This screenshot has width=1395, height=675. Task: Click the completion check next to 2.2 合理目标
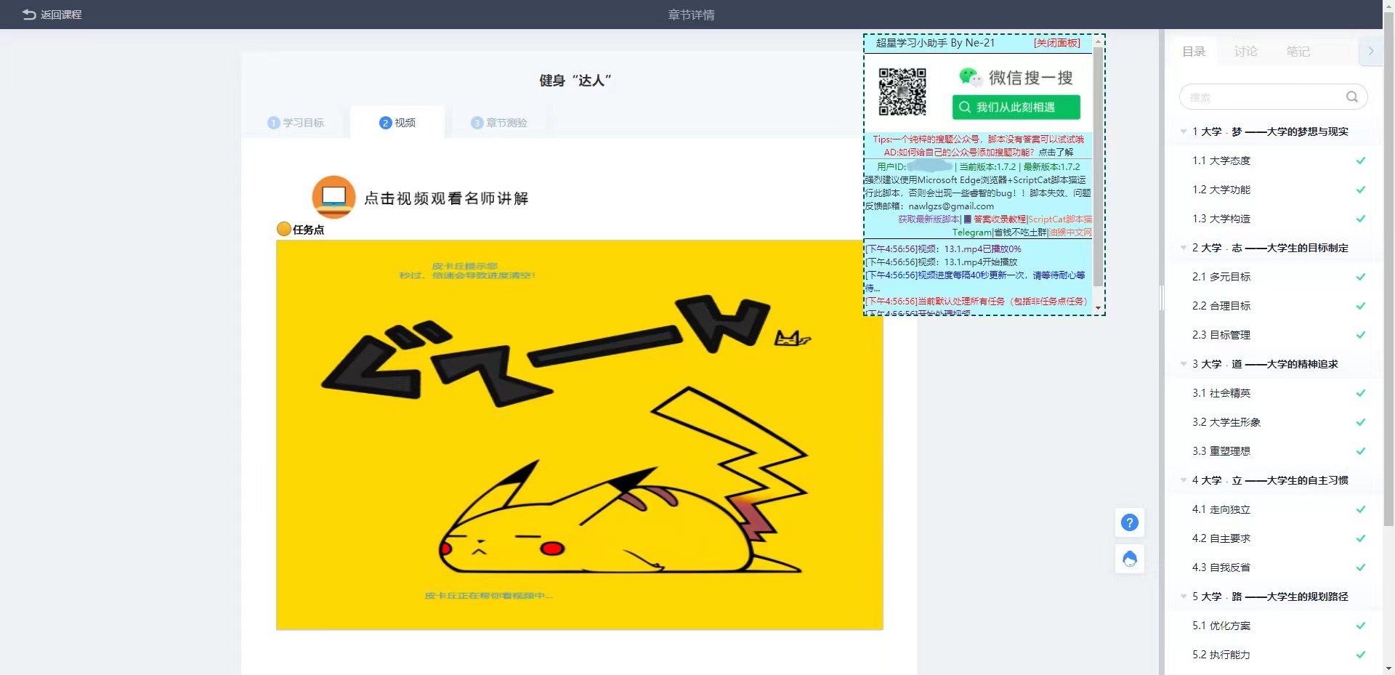click(x=1360, y=306)
